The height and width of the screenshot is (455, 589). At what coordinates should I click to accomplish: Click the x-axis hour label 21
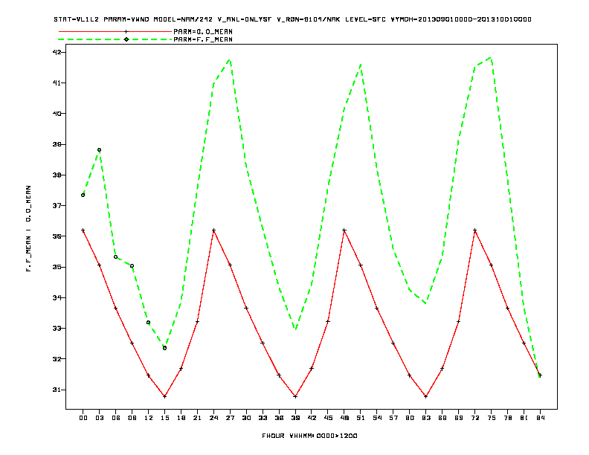point(197,418)
